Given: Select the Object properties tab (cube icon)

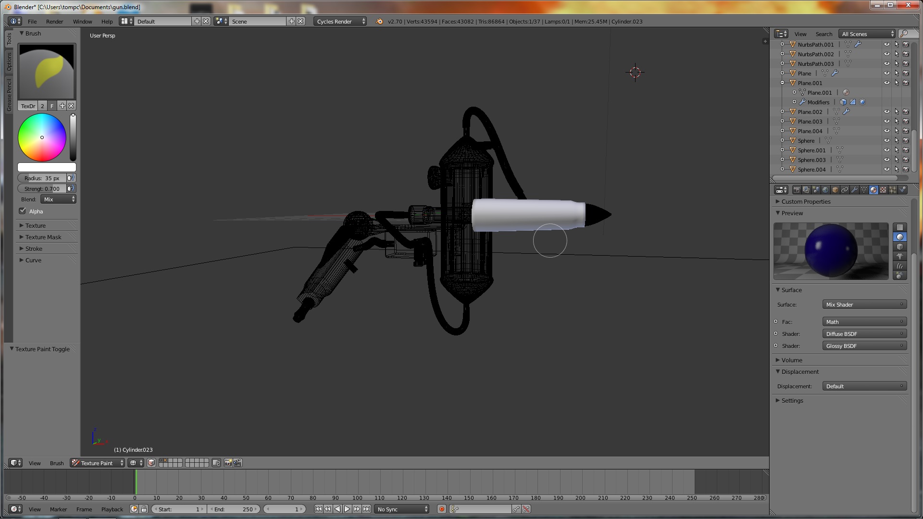Looking at the screenshot, I should pos(835,189).
